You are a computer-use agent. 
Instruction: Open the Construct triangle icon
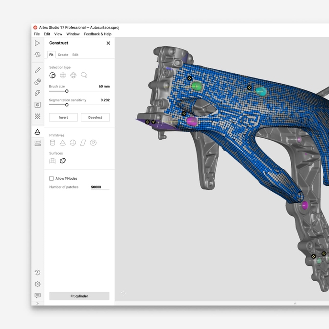pyautogui.click(x=38, y=132)
